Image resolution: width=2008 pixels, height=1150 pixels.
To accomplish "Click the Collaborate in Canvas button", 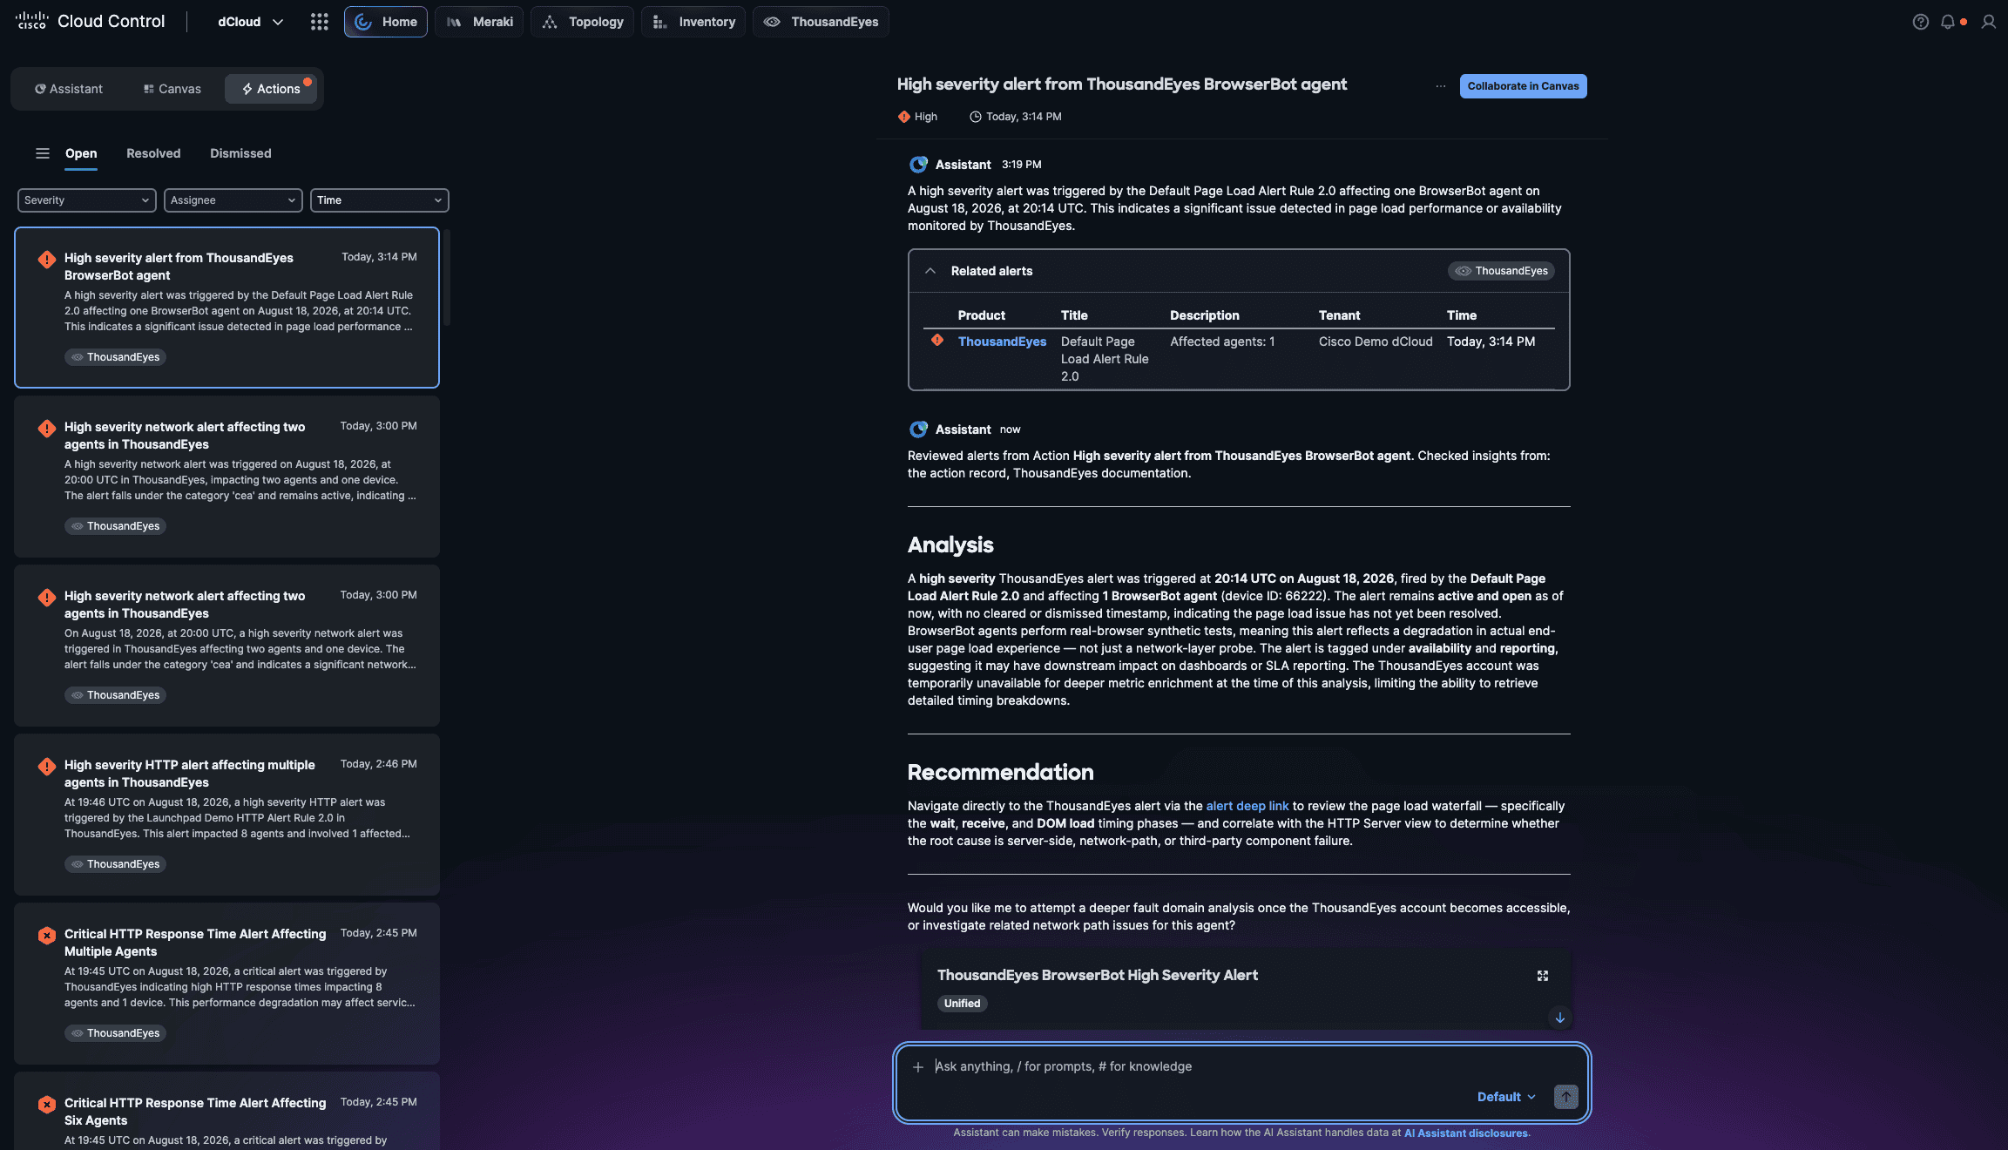I will point(1523,86).
